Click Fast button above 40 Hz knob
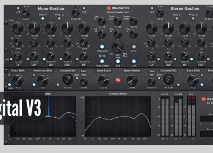Viewport: 213px width, 153px height. click(84, 75)
